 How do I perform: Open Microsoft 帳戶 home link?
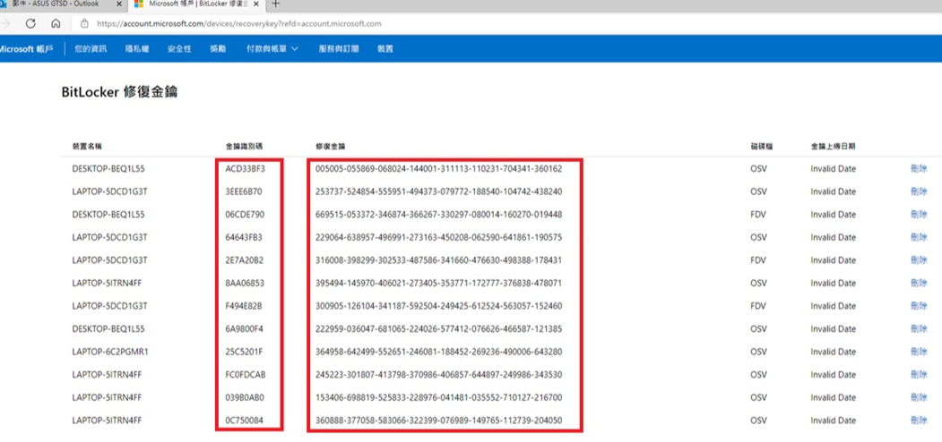click(x=26, y=49)
